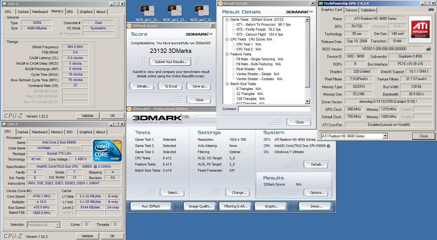Click Run 3DMark button
This screenshot has width=437, height=240.
click(151, 206)
